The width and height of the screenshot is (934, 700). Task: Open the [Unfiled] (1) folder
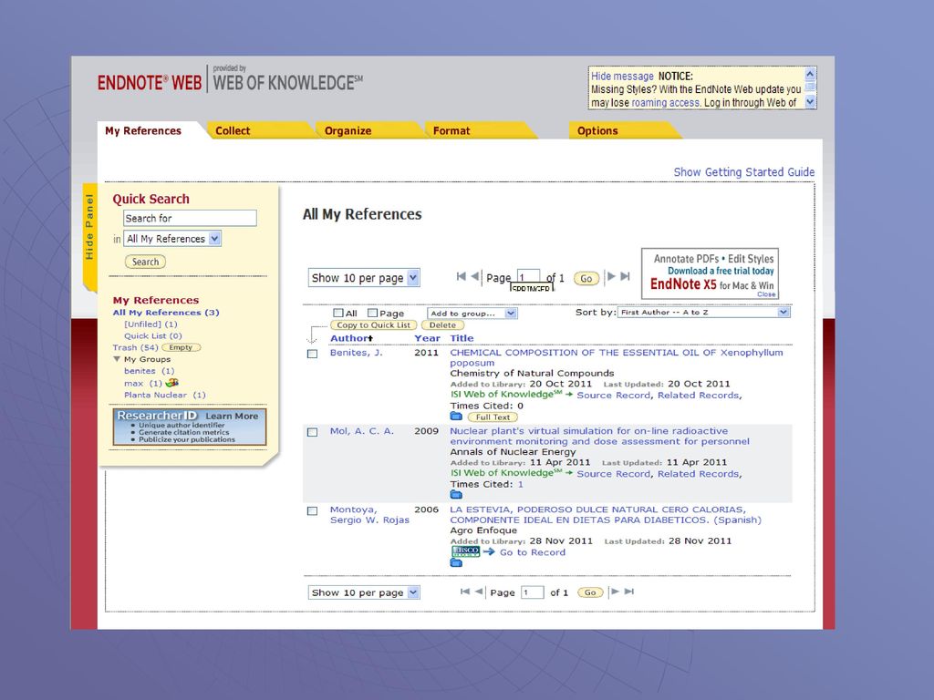[150, 324]
